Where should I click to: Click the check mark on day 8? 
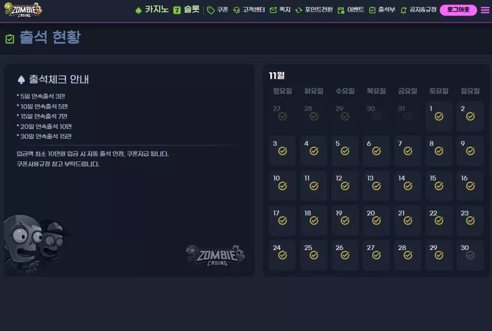[439, 151]
